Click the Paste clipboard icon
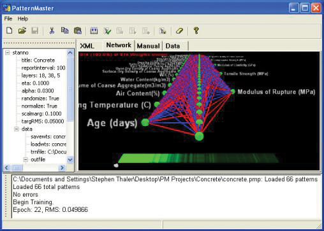Image resolution: width=324 pixels, height=231 pixels. 78,31
